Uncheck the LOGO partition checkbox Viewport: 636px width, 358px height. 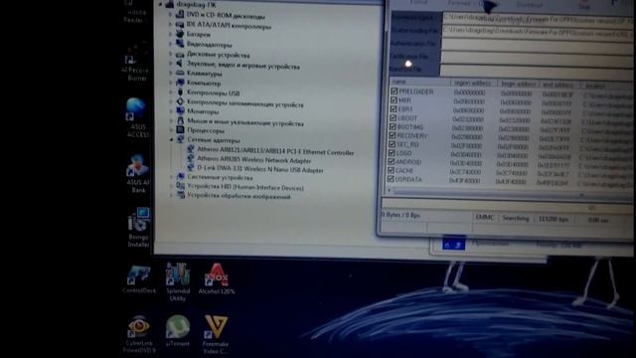(392, 152)
